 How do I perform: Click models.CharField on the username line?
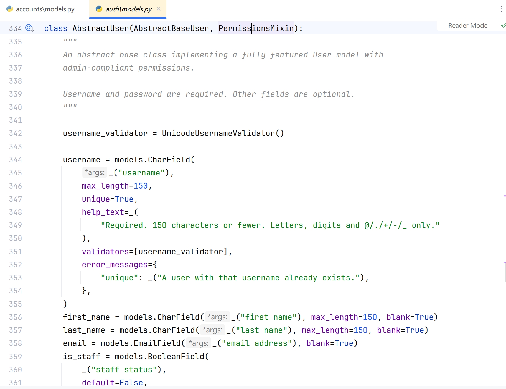152,160
